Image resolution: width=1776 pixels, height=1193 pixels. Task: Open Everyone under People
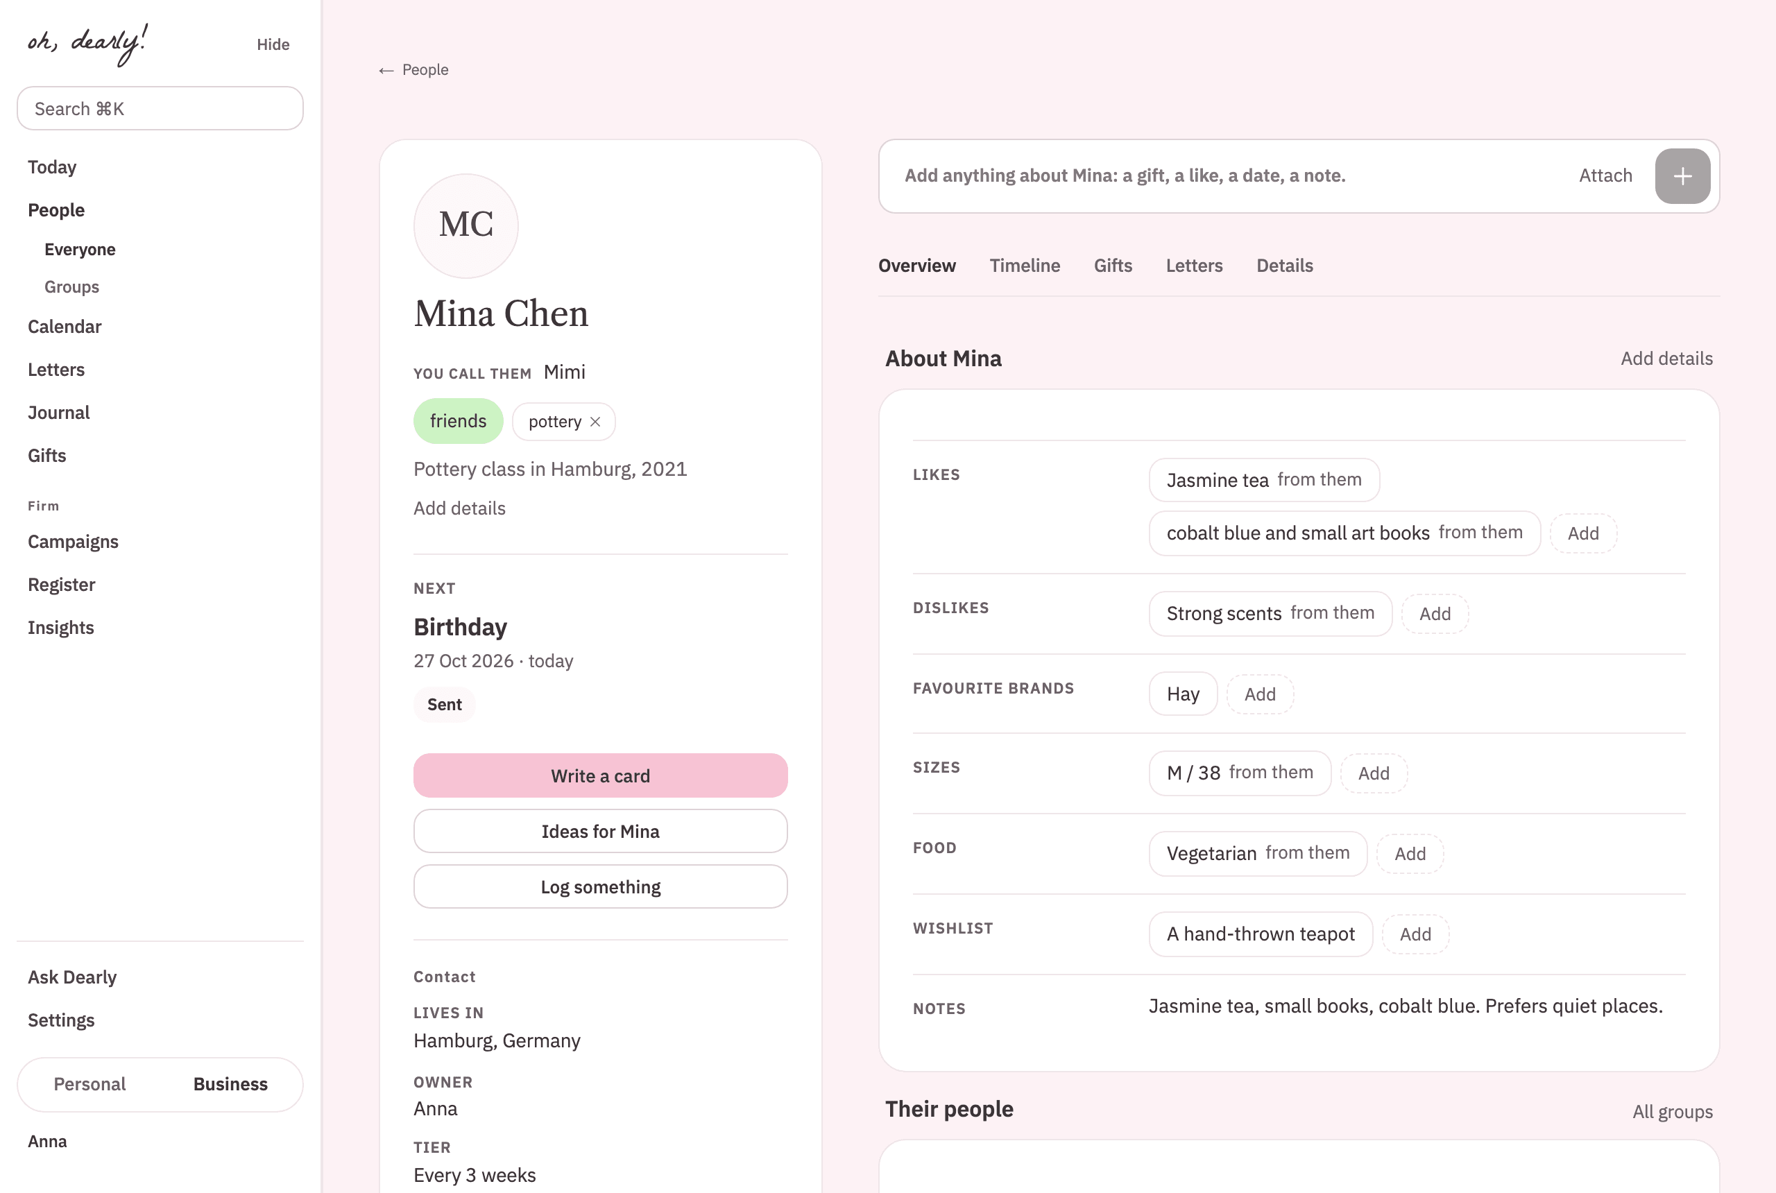[80, 250]
